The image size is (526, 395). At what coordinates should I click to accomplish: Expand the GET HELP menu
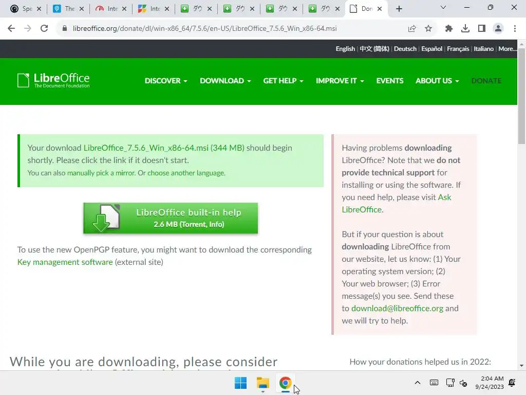283,81
